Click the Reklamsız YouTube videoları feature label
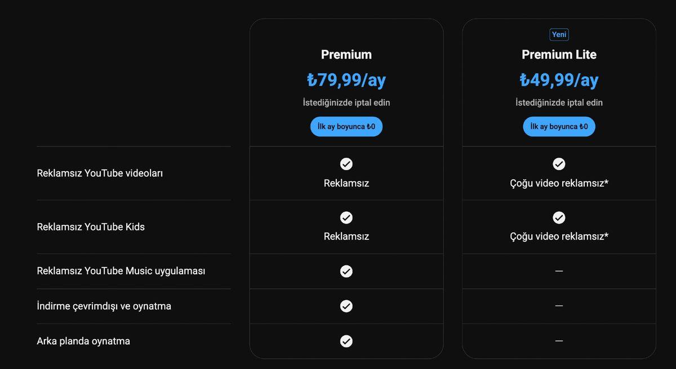Image resolution: width=676 pixels, height=369 pixels. pyautogui.click(x=99, y=174)
